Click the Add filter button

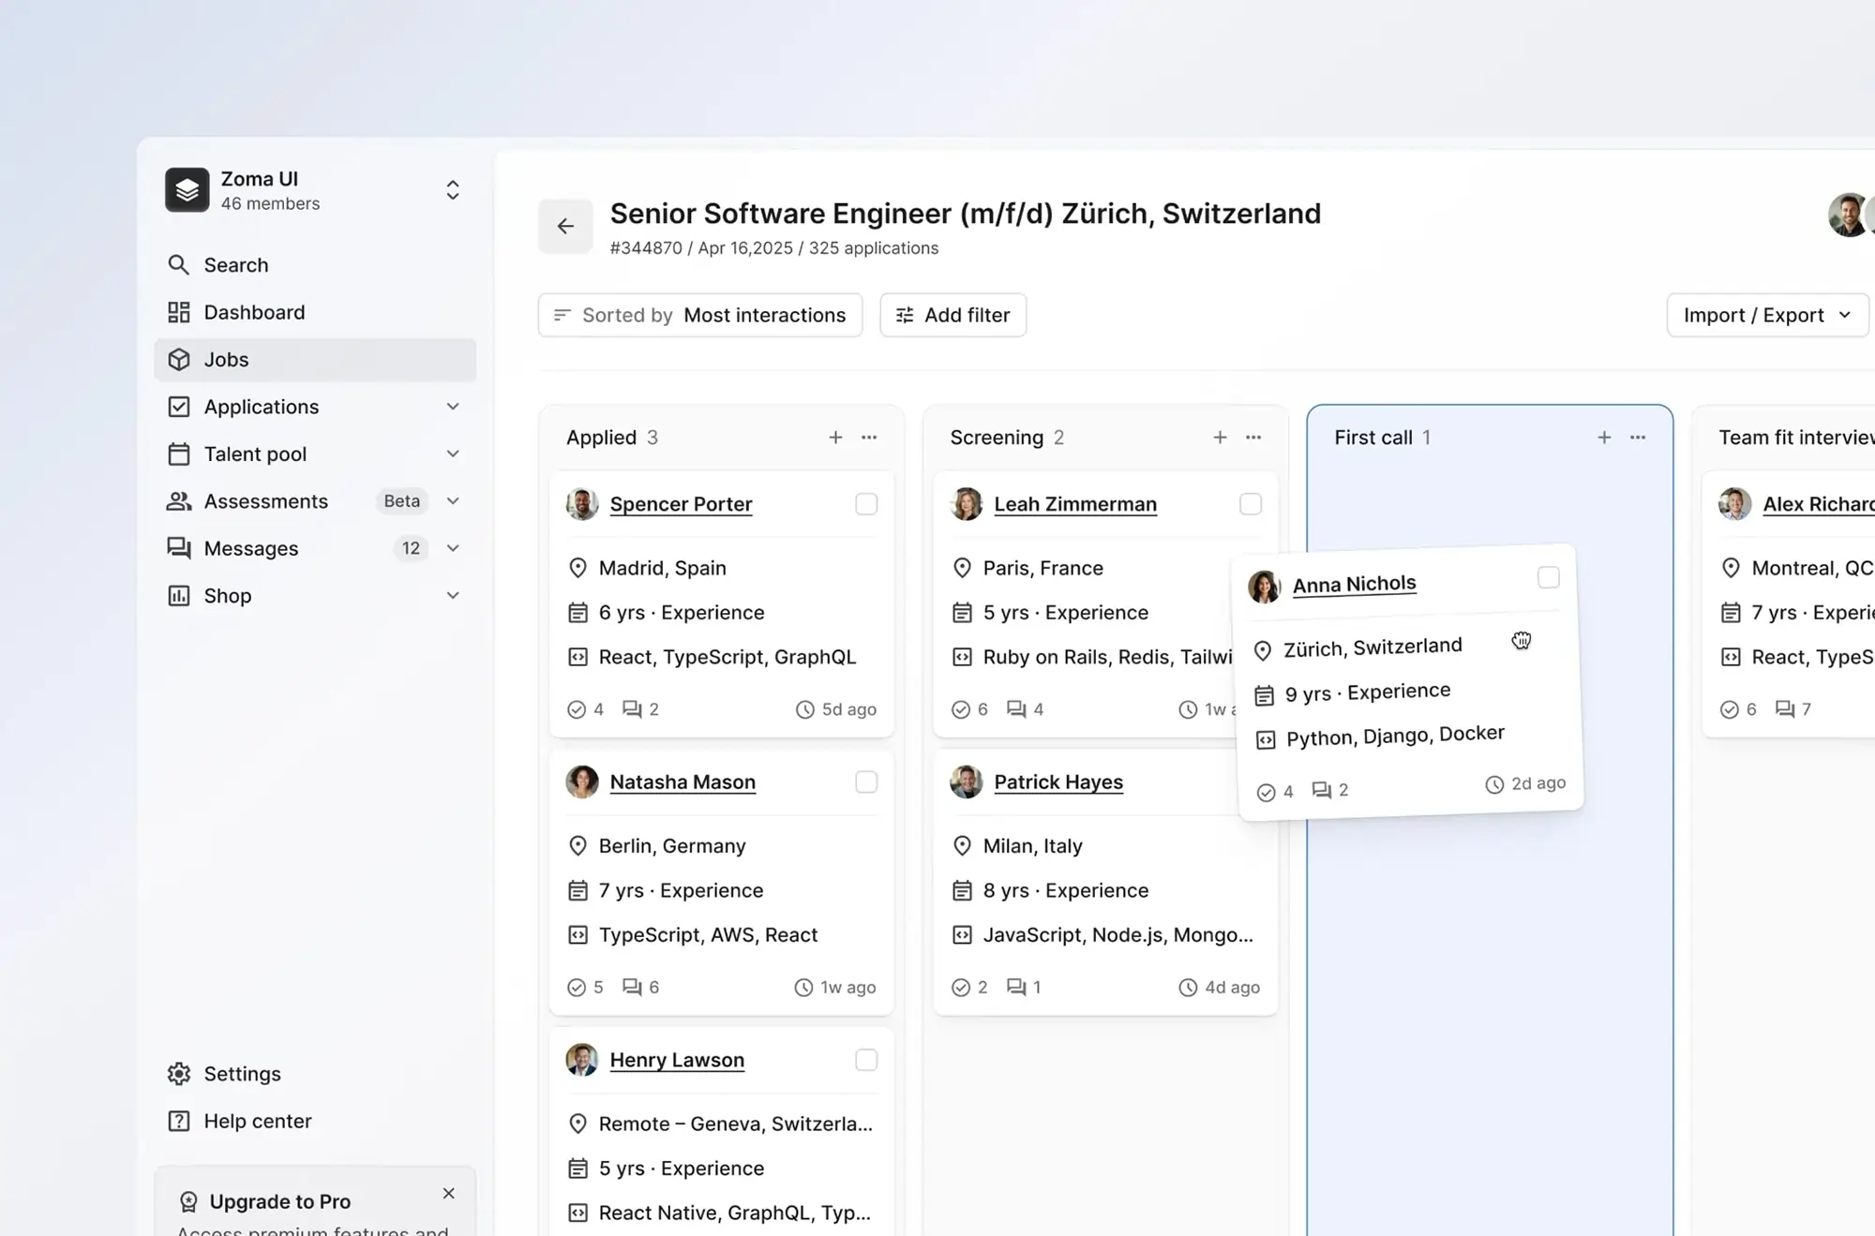(x=952, y=315)
